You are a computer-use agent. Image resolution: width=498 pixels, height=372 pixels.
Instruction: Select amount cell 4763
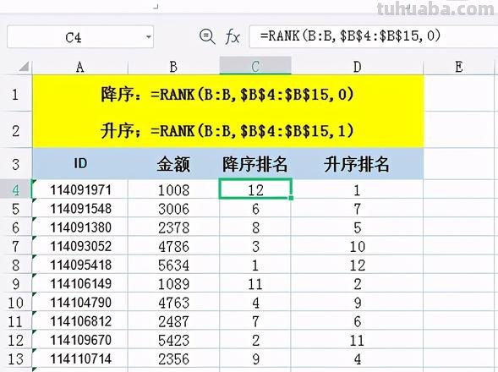[173, 302]
